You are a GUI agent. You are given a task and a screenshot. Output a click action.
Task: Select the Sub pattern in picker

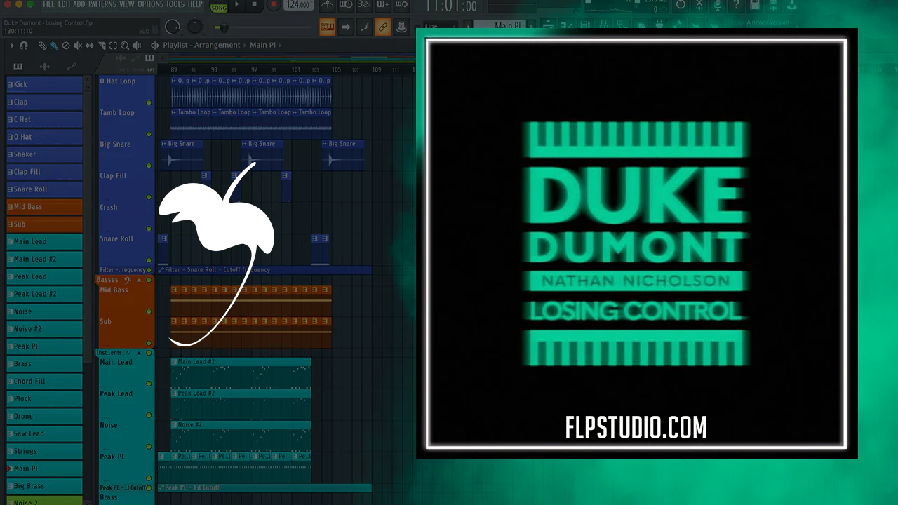pyautogui.click(x=44, y=224)
